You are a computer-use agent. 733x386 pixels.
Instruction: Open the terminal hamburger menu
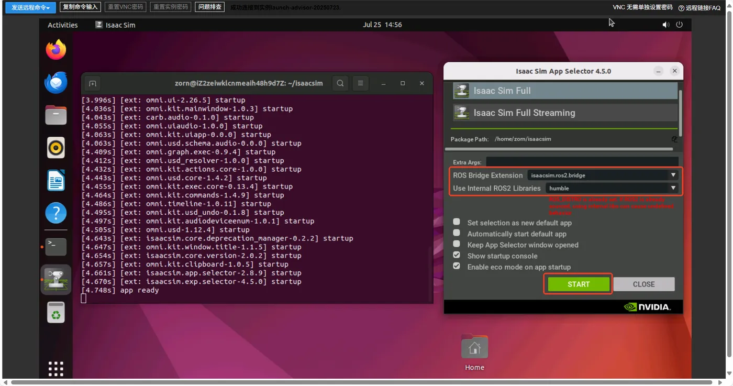[360, 83]
